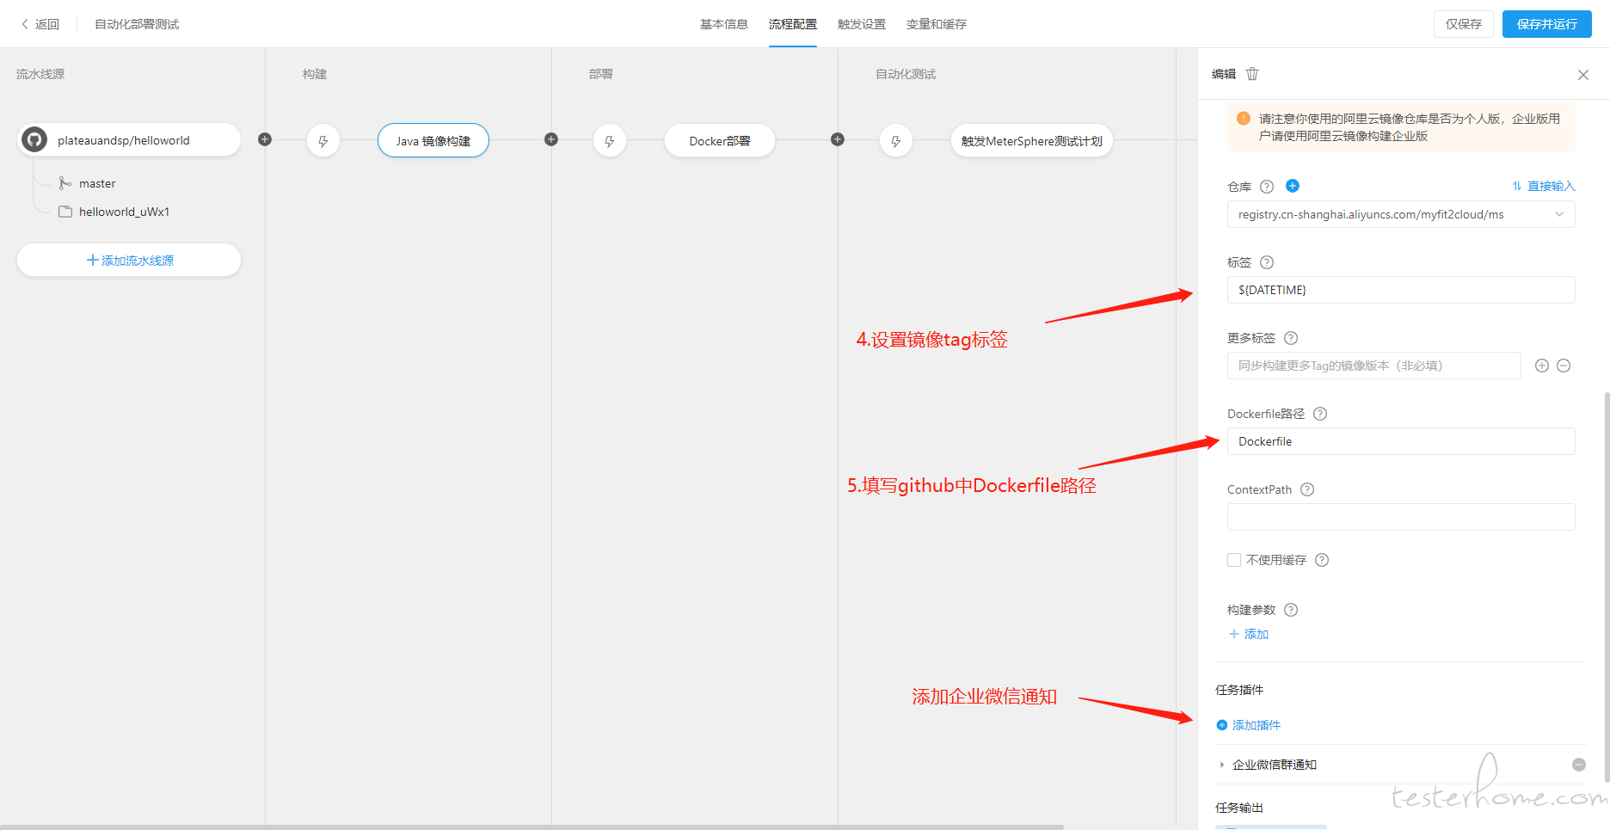
Task: Click the lightning trigger icon before Java 镜像构建
Action: pos(323,141)
